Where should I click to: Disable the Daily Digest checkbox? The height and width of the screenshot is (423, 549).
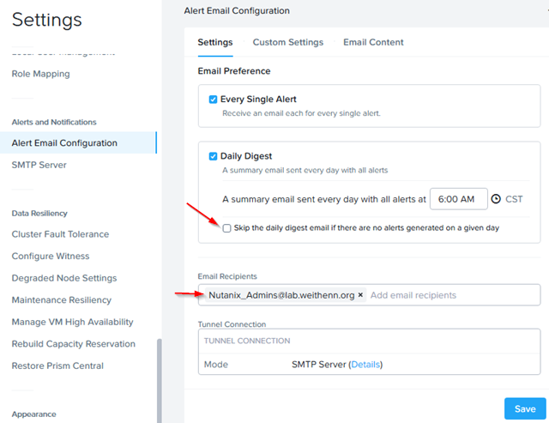pyautogui.click(x=213, y=156)
